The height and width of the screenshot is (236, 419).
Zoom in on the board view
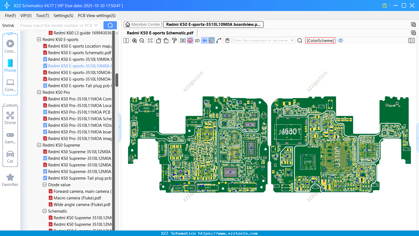tap(135, 40)
